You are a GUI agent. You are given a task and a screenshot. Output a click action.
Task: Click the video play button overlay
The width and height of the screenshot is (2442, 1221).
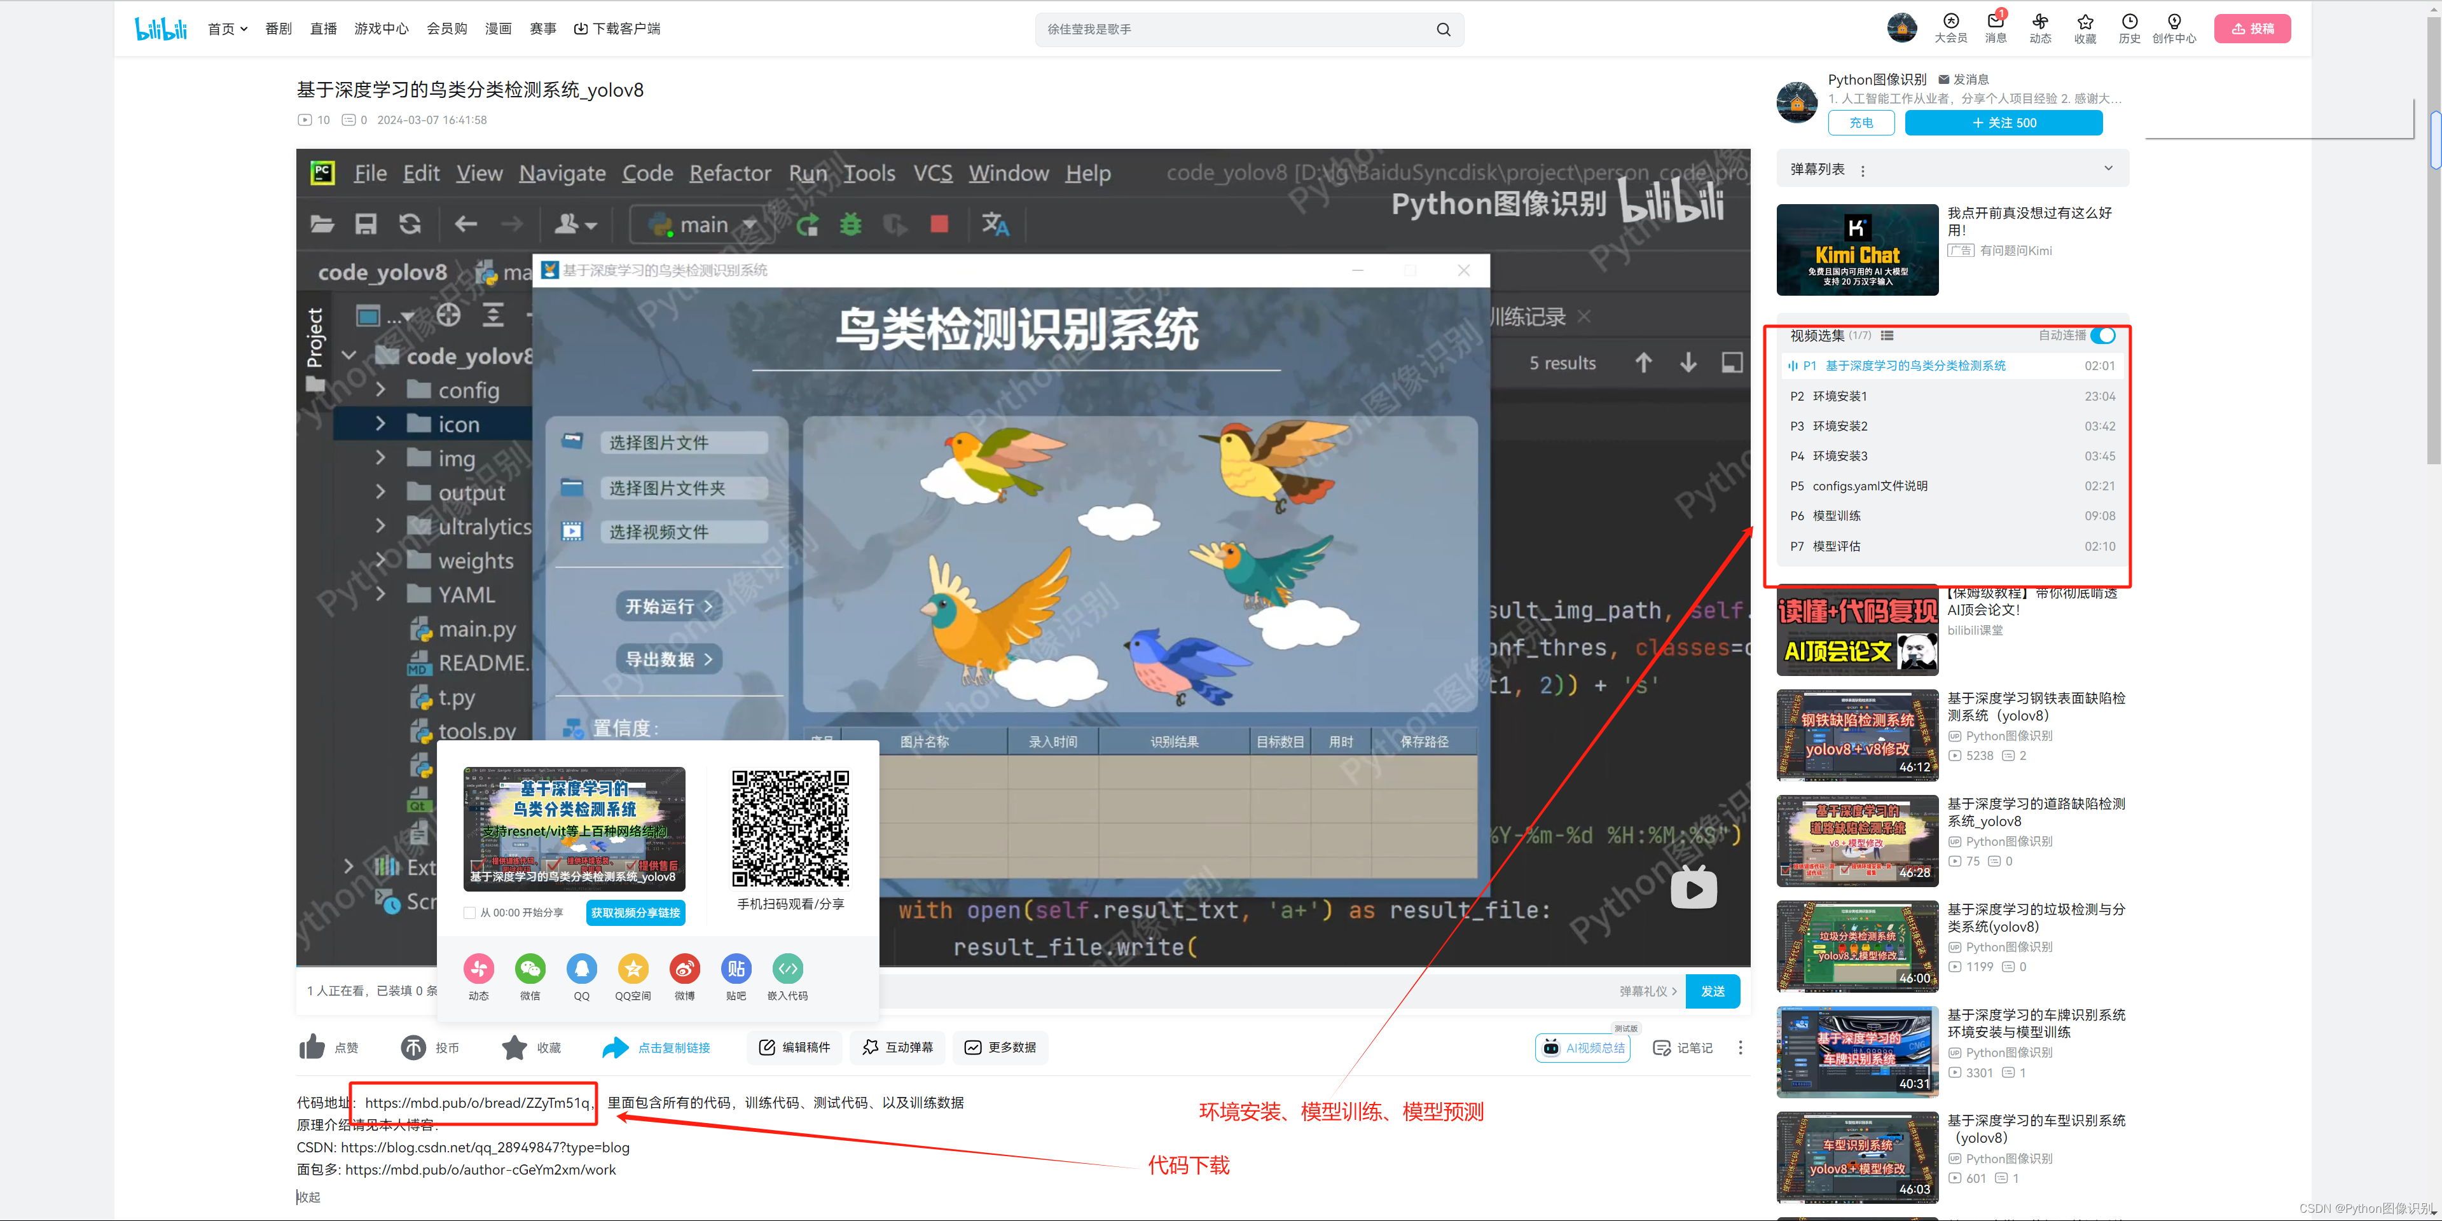(x=1693, y=887)
